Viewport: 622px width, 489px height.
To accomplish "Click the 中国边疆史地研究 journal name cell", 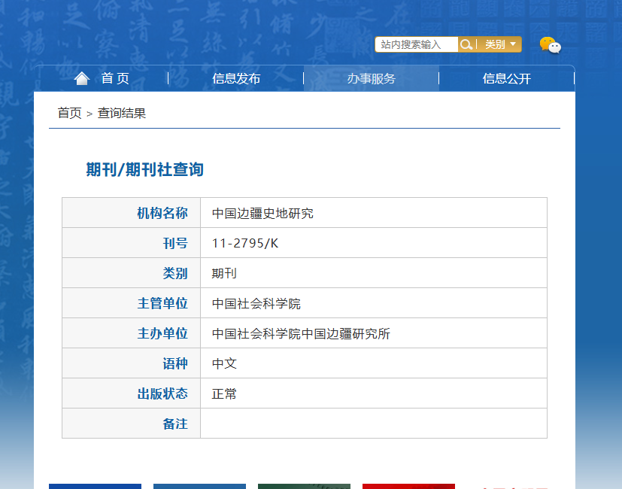I will (x=374, y=213).
